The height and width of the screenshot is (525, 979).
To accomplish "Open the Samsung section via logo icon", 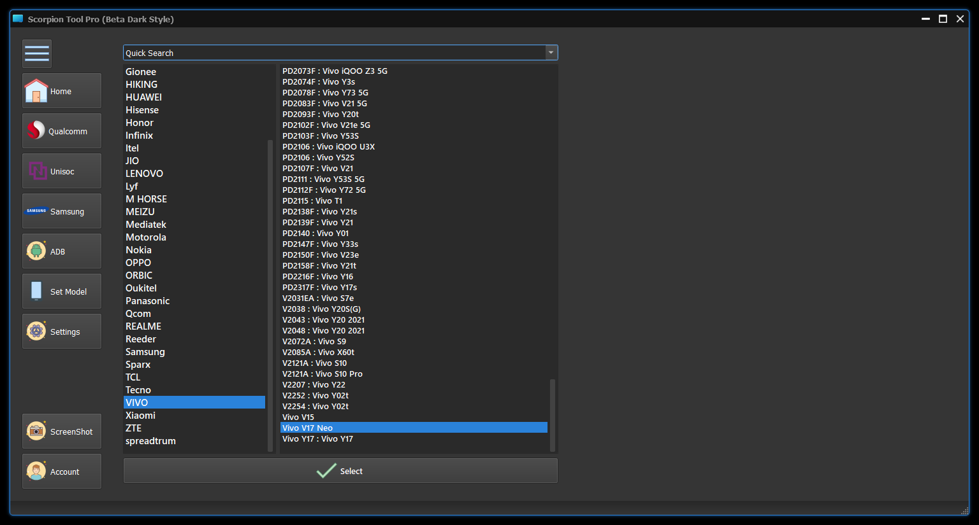I will tap(36, 211).
